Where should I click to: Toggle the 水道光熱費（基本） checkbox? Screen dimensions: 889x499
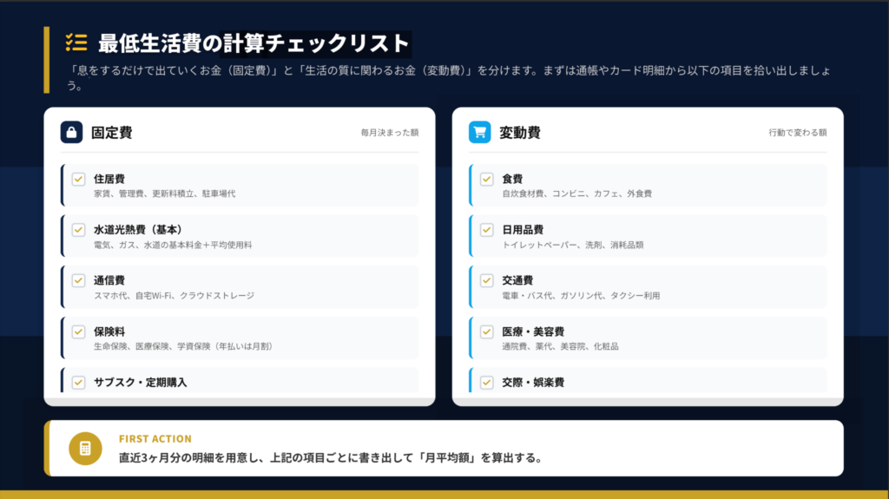tap(78, 230)
